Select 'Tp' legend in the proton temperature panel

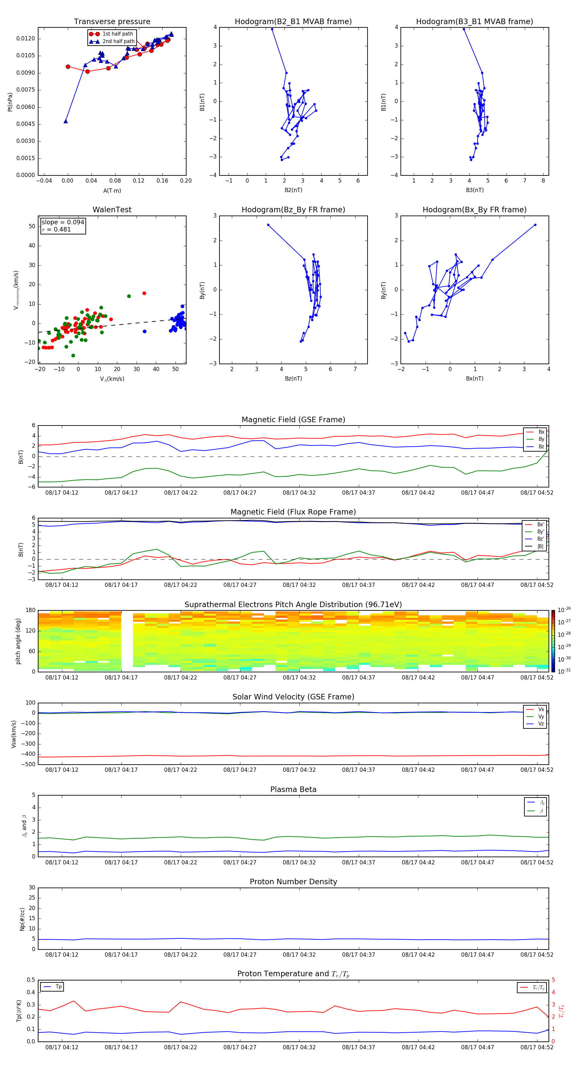click(52, 987)
